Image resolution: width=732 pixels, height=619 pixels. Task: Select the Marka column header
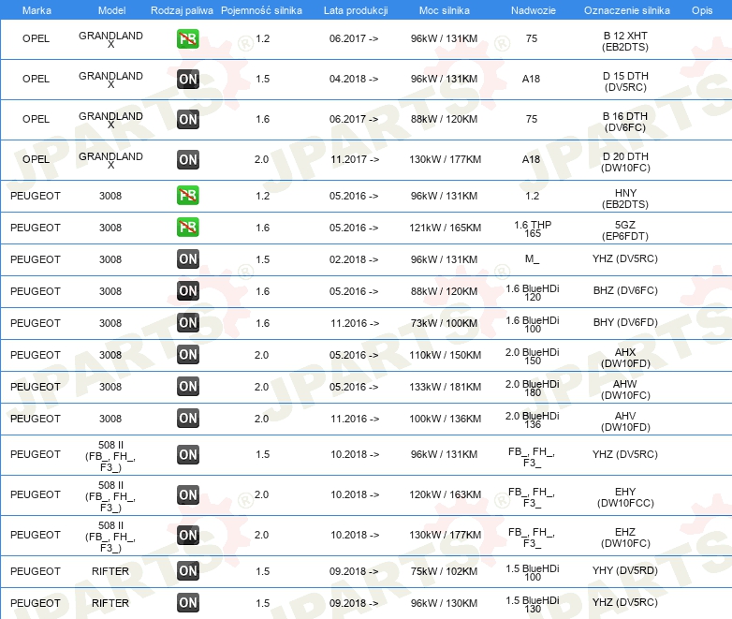[x=37, y=10]
